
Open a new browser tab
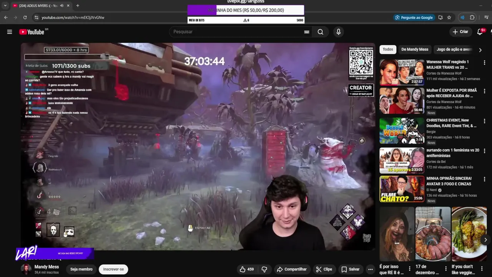pos(78,6)
